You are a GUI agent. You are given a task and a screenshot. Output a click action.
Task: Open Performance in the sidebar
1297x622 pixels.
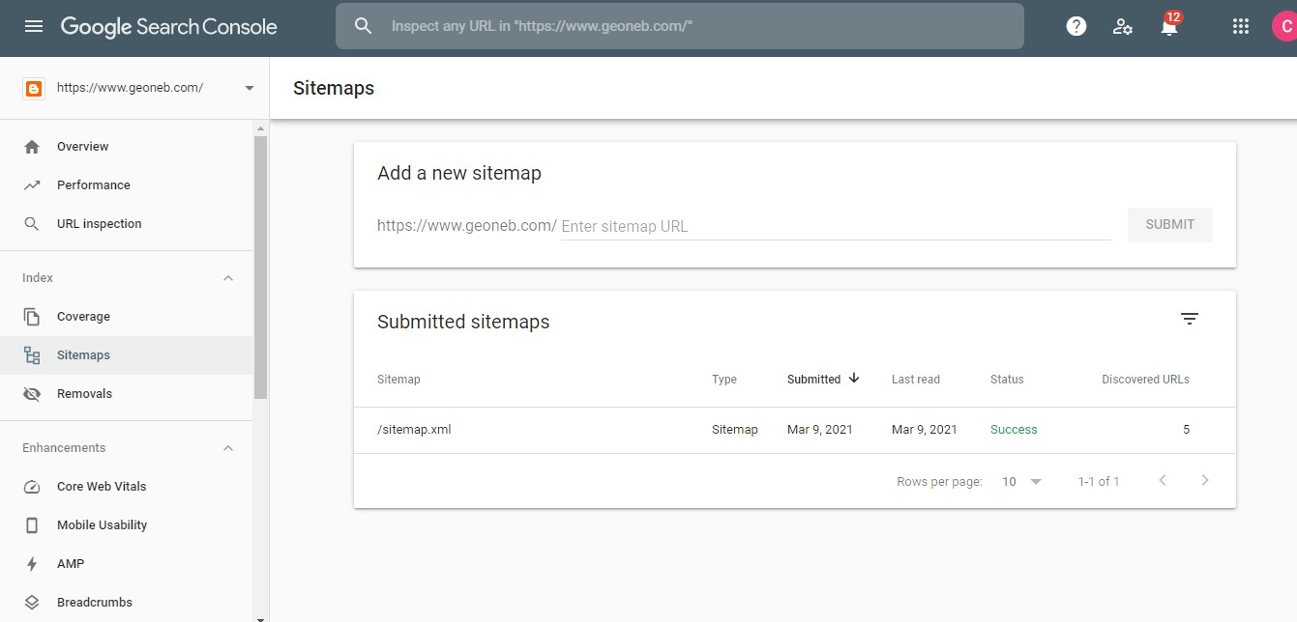pyautogui.click(x=127, y=185)
